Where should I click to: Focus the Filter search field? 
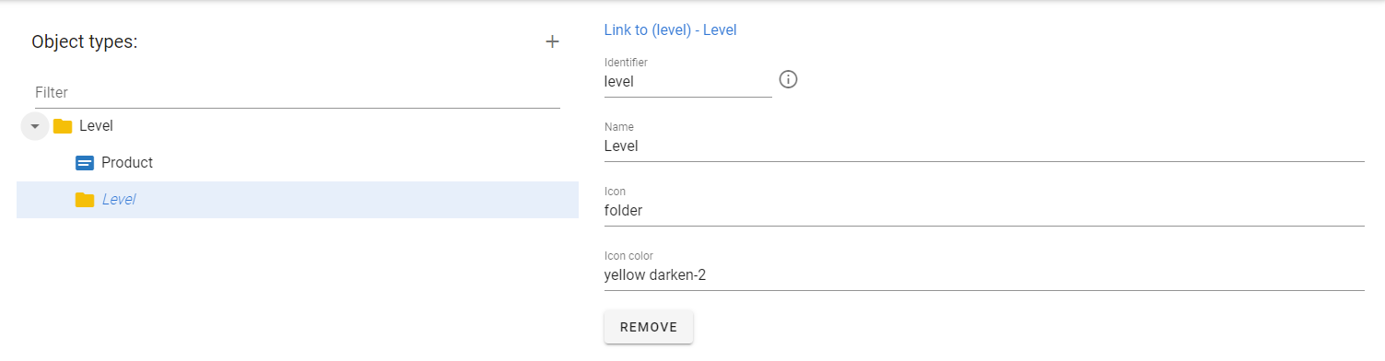point(296,93)
